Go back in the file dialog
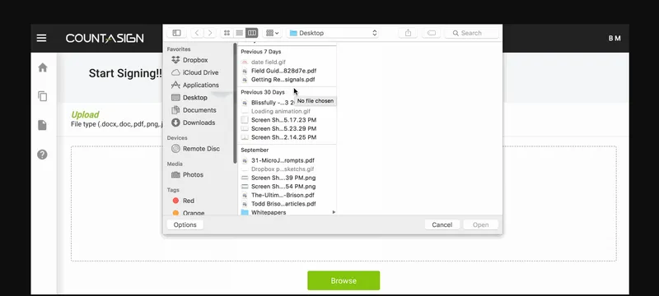The width and height of the screenshot is (659, 296). 197,33
